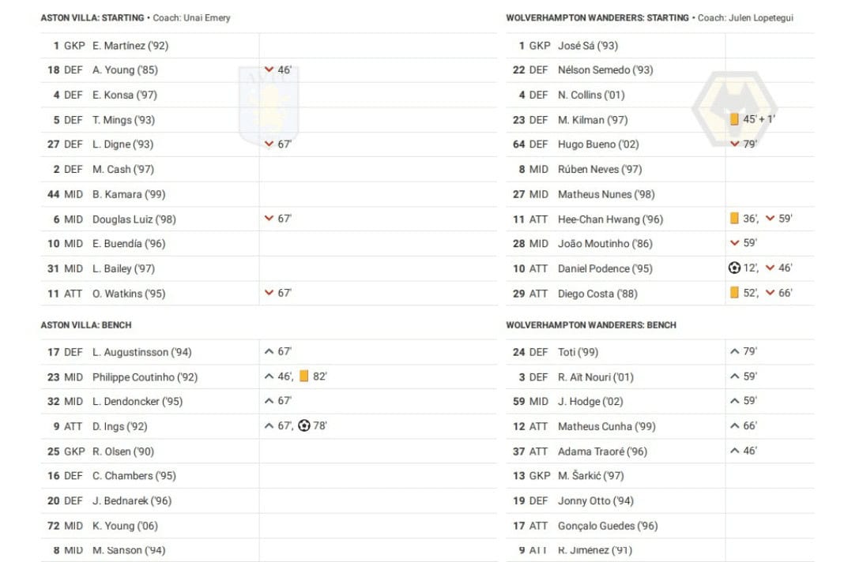Click Diego Costa's yellow card icon
The height and width of the screenshot is (562, 844).
[x=734, y=292]
